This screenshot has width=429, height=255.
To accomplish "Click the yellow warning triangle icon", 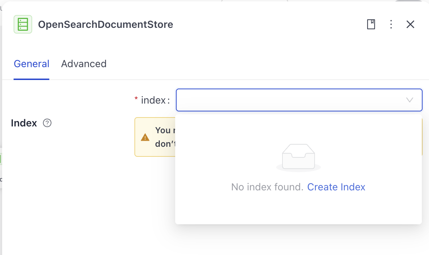I will point(145,137).
